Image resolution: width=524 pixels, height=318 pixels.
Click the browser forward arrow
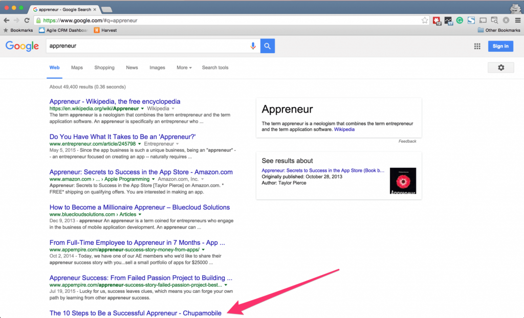pos(16,20)
